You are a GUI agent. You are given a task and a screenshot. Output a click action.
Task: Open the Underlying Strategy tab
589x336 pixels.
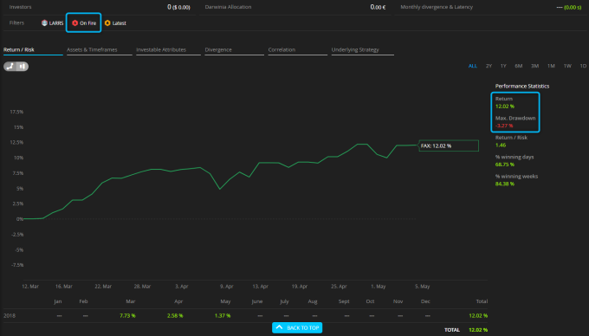[355, 49]
